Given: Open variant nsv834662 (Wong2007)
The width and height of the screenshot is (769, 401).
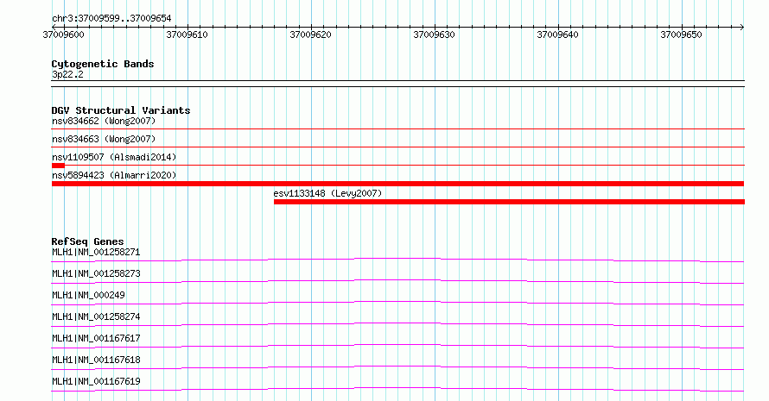Looking at the screenshot, I should coord(104,121).
